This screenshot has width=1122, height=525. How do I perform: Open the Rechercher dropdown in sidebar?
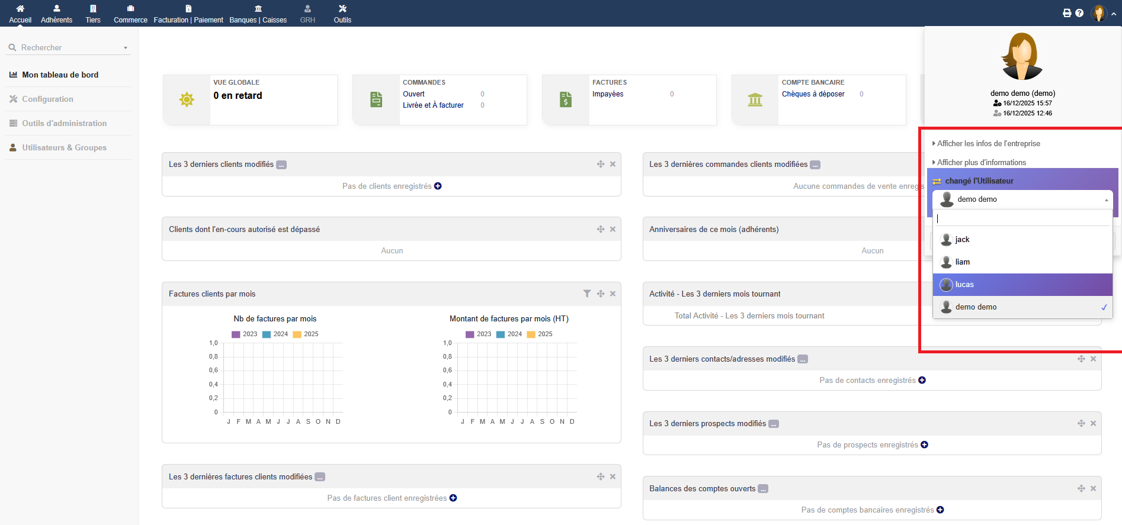[x=68, y=47]
